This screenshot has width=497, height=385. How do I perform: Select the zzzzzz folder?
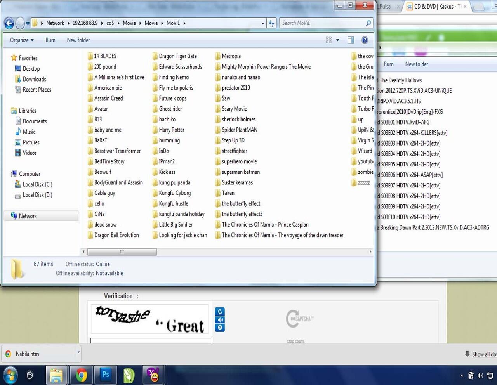[x=361, y=182]
